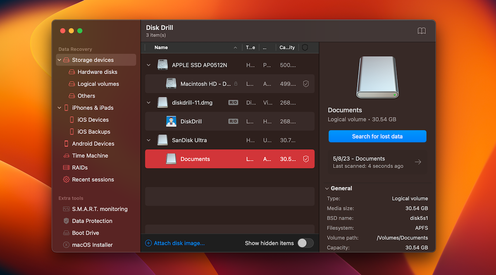Click the macOS Installer icon
This screenshot has height=275, width=496.
pos(66,245)
